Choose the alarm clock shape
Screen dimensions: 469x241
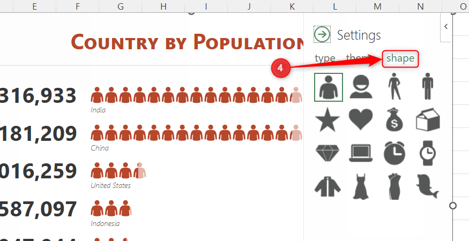coord(394,153)
